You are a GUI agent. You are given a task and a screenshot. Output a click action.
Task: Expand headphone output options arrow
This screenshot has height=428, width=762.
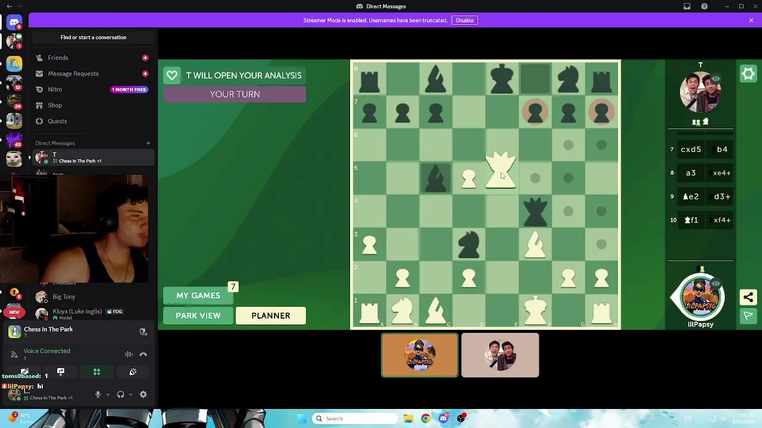pos(130,394)
